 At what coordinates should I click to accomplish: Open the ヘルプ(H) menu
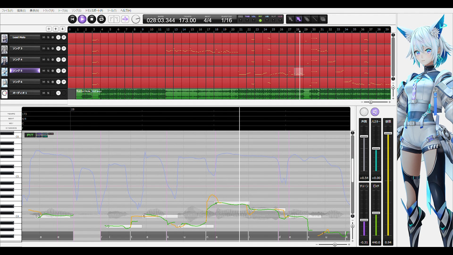pyautogui.click(x=126, y=11)
